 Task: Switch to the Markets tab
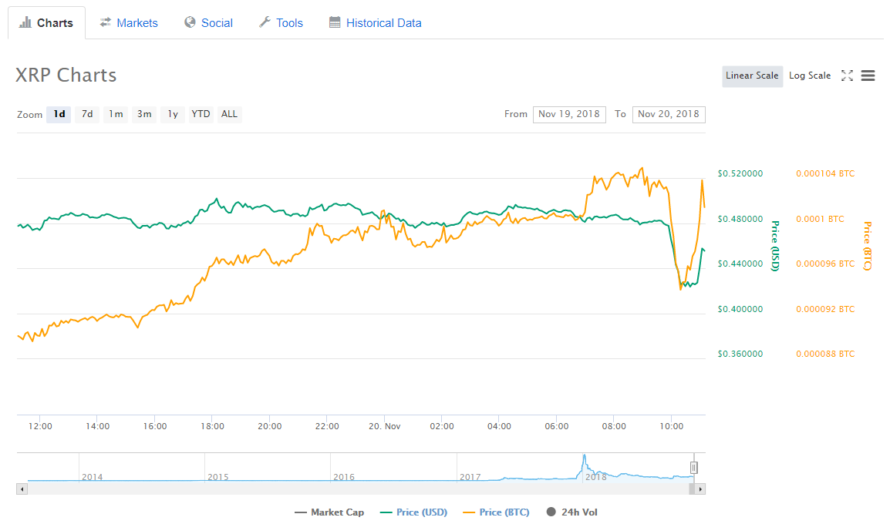(129, 23)
